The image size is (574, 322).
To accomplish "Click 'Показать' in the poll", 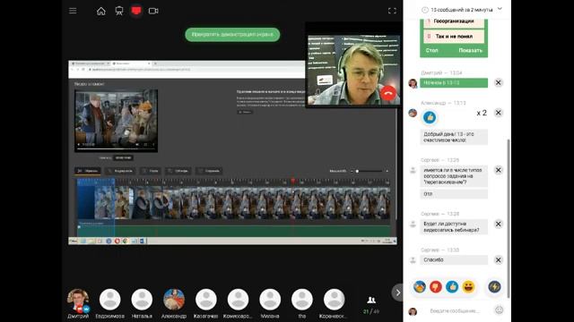I will pyautogui.click(x=470, y=50).
